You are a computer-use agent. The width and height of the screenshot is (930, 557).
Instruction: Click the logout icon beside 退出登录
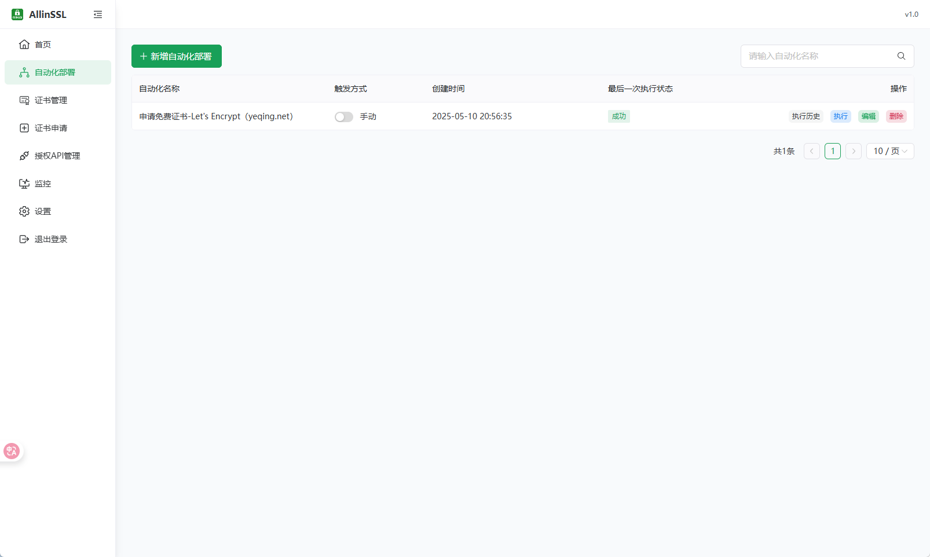[x=24, y=239]
